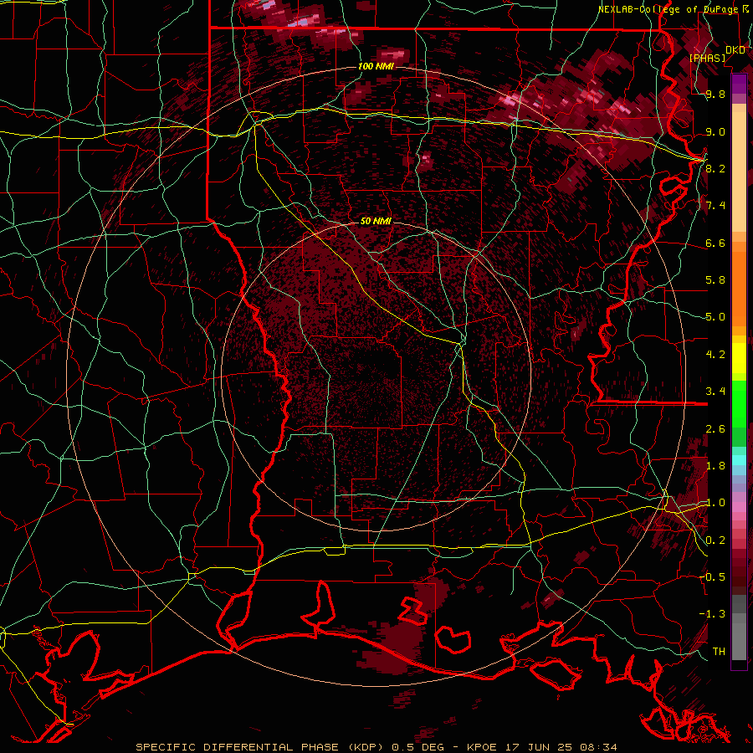
Task: Click the SPECIFIC DIFFERENTIAL PHASE (KDP) caption
Action: (x=259, y=747)
